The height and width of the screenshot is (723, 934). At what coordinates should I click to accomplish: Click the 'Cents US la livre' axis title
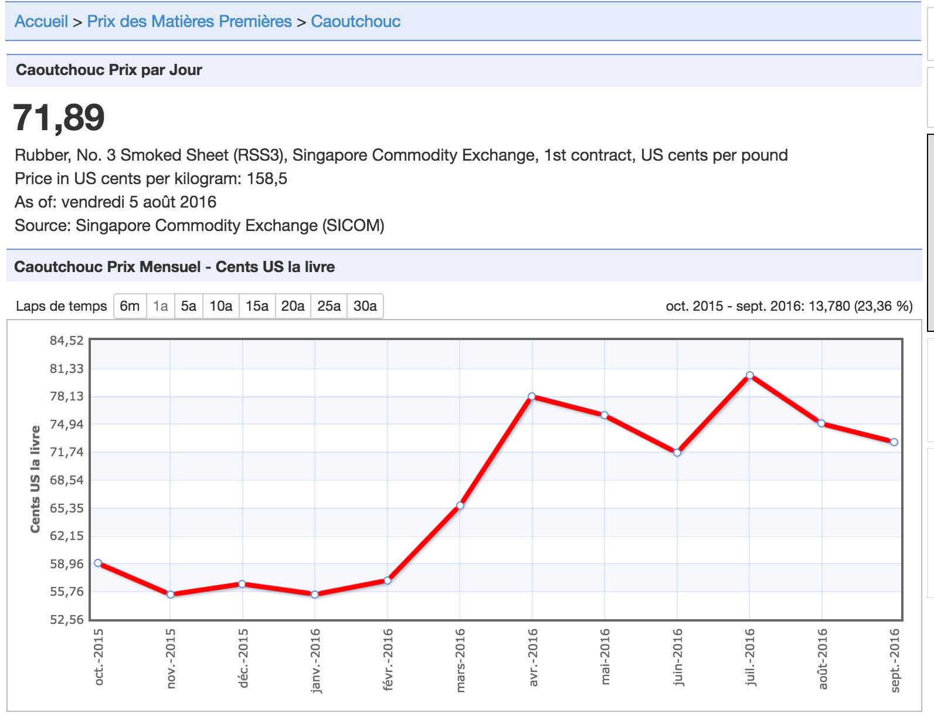point(35,479)
